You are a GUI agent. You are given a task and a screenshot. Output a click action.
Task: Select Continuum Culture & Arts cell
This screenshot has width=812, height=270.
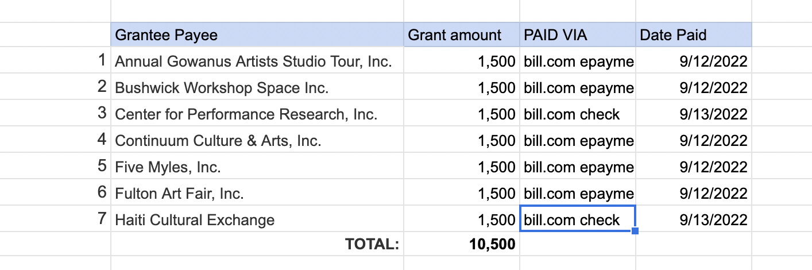[257, 141]
